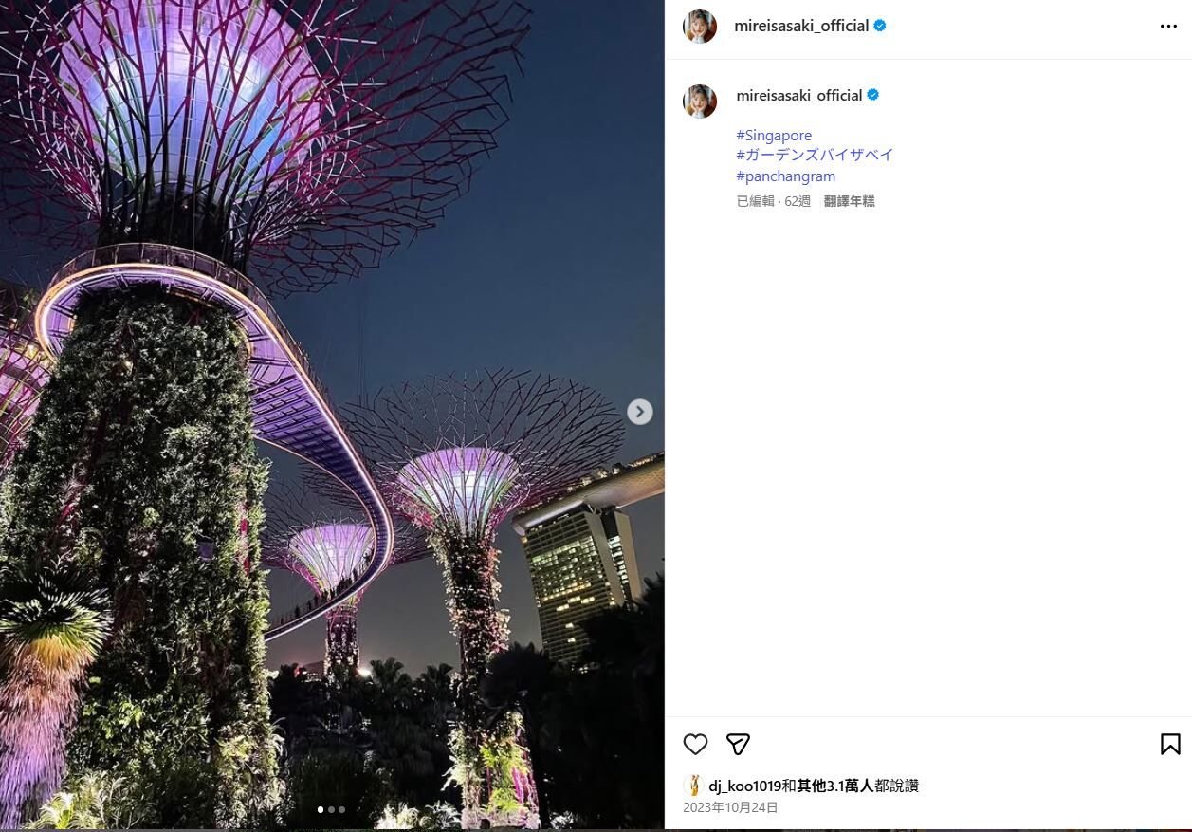Go to next photo with the arrow button
The image size is (1192, 832).
pos(640,412)
